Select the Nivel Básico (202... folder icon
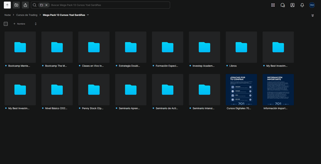Viewport: 321px width, 164px height. click(x=57, y=90)
